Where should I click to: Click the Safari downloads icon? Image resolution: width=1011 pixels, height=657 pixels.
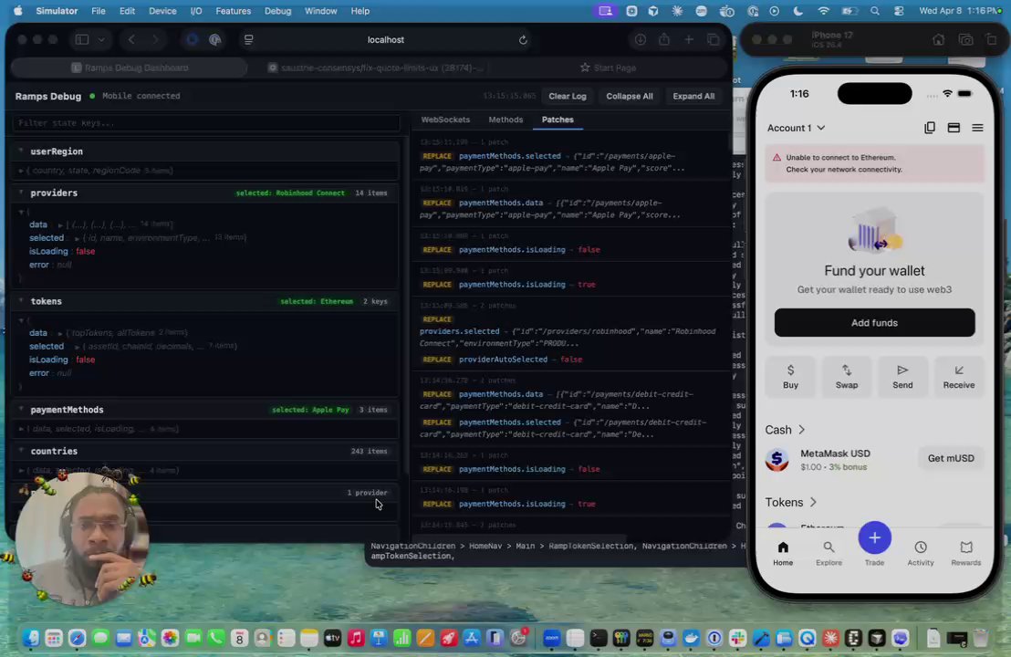point(640,40)
